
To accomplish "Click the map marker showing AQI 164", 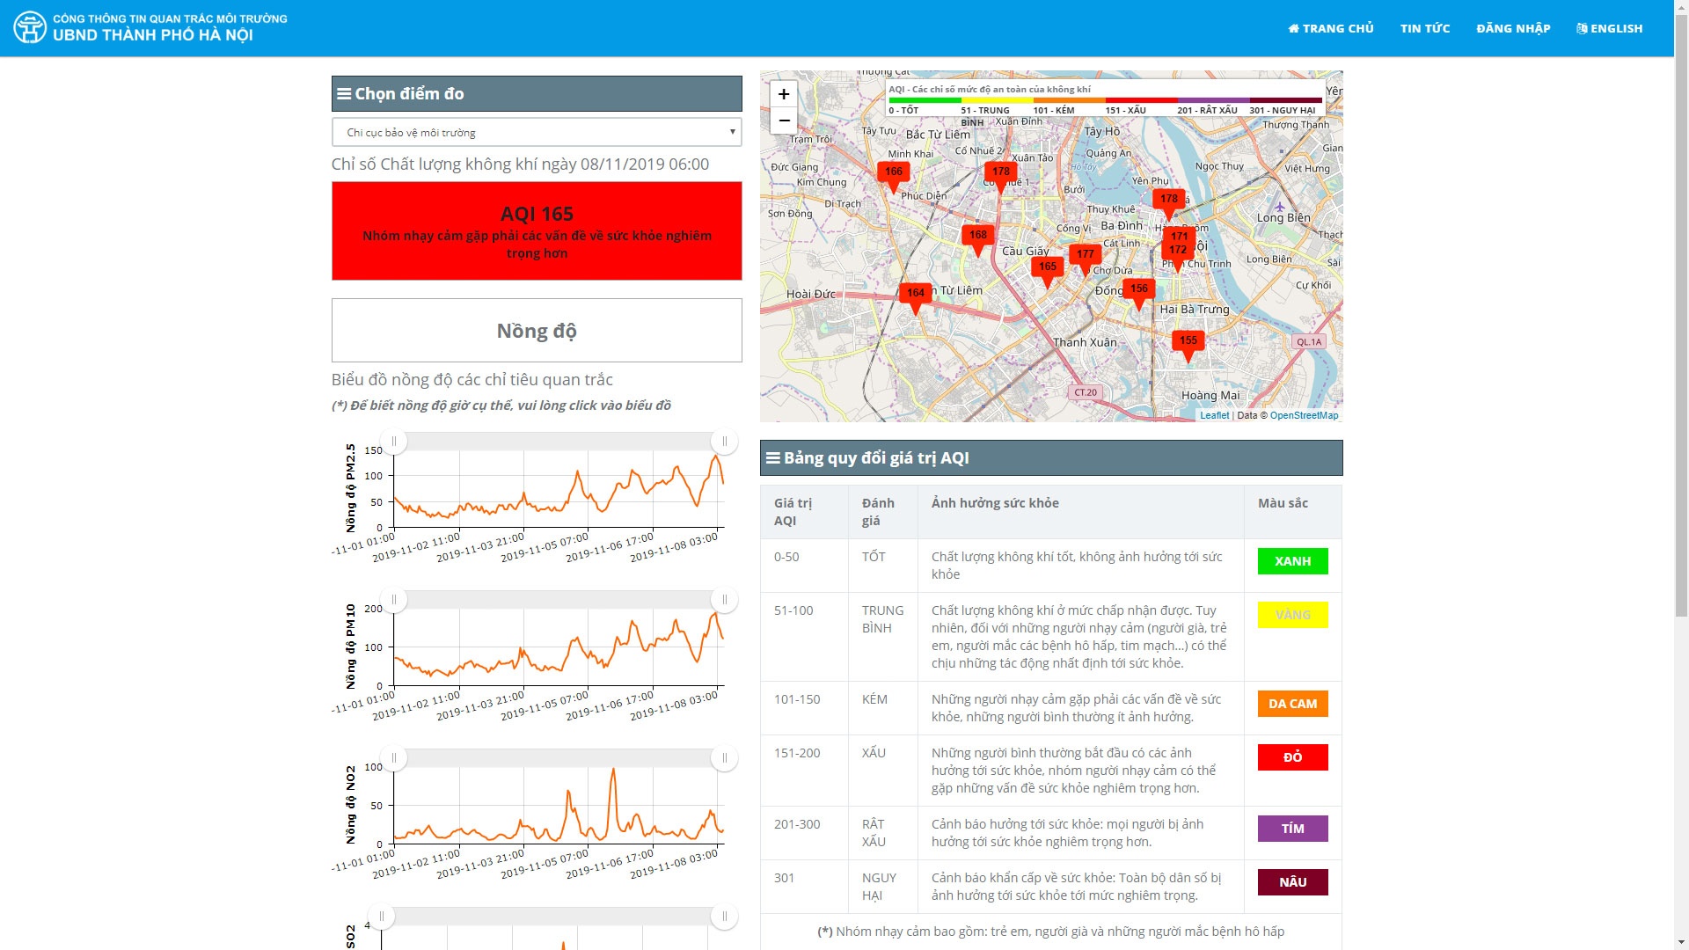I will (915, 294).
